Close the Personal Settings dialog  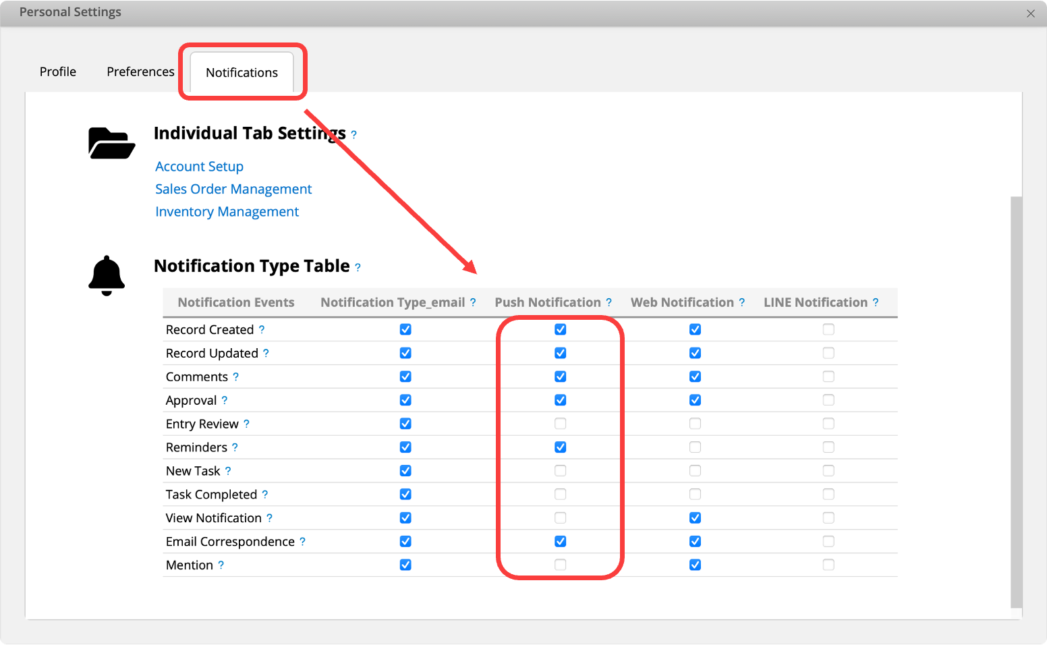point(1030,13)
